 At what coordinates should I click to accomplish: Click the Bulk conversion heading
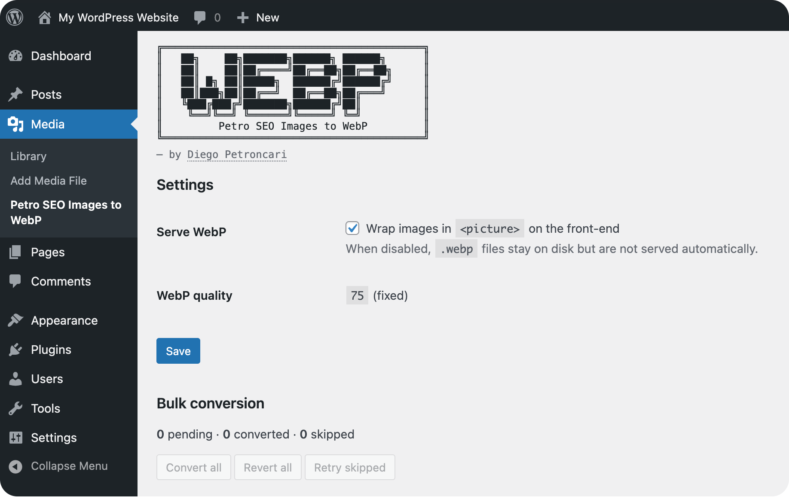[x=211, y=404]
